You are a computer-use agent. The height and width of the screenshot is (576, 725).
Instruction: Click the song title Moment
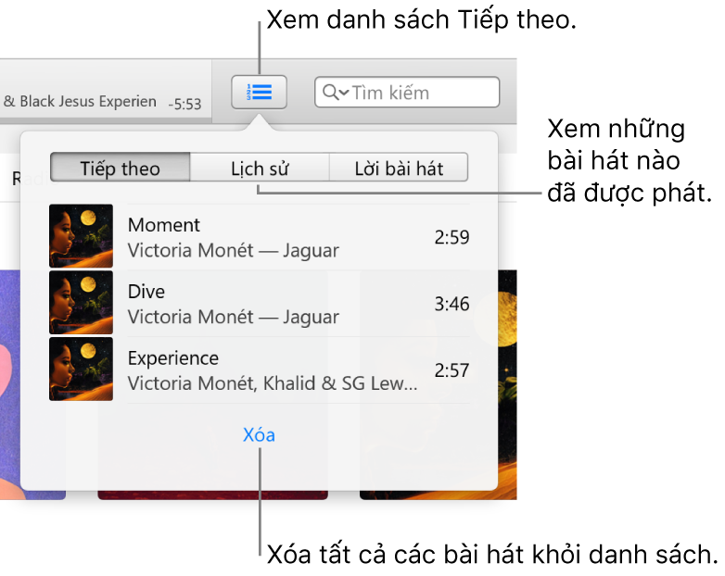click(164, 225)
